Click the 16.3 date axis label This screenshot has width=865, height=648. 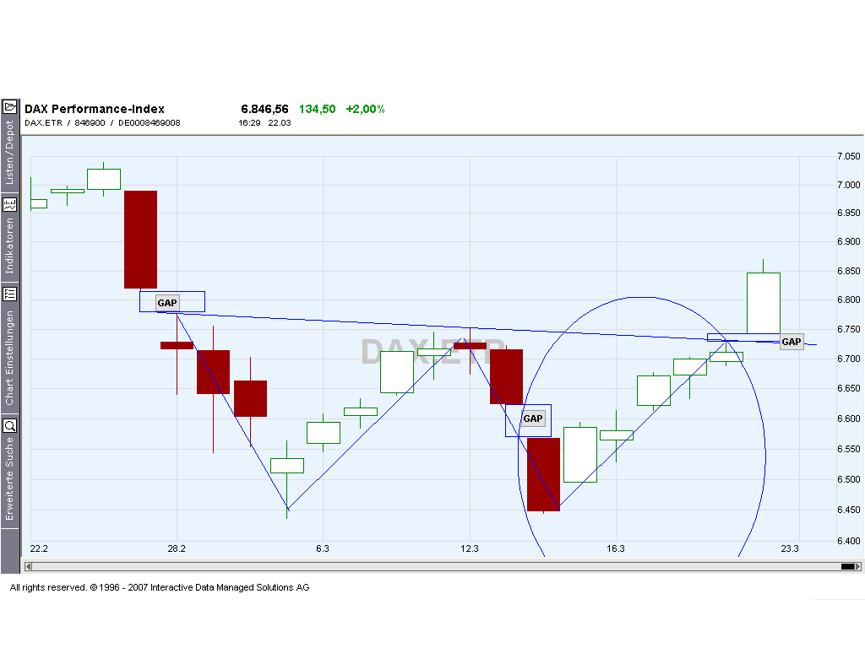pyautogui.click(x=616, y=548)
